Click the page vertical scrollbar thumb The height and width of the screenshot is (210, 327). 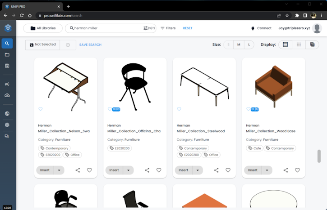319,156
